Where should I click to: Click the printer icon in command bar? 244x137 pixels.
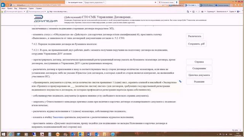click(202, 11)
